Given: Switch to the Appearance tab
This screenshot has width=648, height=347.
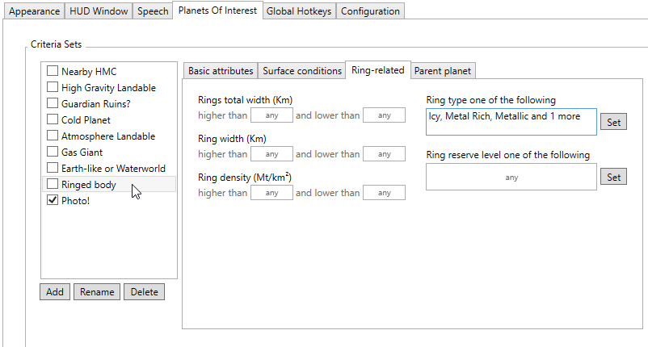Looking at the screenshot, I should (34, 11).
